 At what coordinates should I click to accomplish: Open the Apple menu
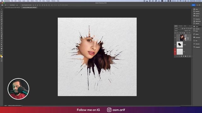[2, 1]
